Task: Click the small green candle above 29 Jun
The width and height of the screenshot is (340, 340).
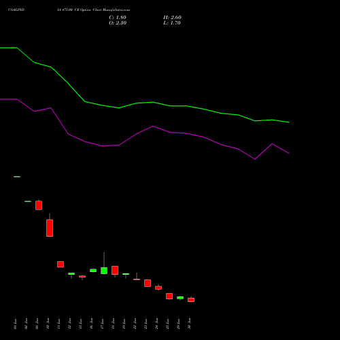Action: tap(180, 298)
